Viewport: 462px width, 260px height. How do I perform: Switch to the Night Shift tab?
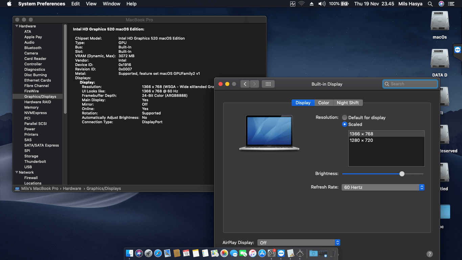pos(348,103)
